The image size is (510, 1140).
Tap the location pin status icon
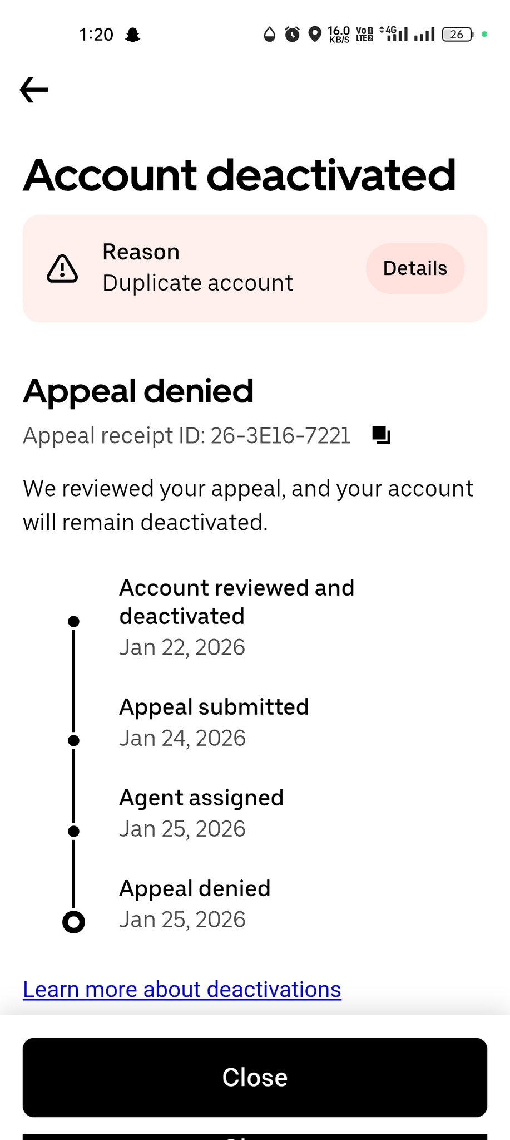(315, 35)
